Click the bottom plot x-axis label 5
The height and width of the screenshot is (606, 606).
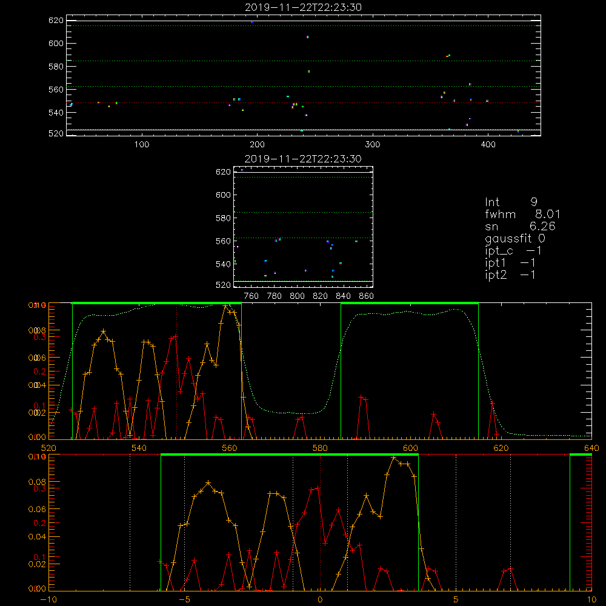[x=456, y=599]
